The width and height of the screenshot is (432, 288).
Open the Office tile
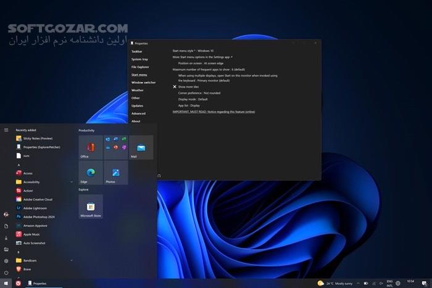pos(91,148)
